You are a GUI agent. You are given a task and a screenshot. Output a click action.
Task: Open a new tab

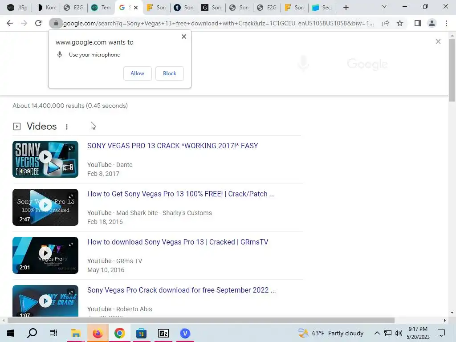tap(346, 8)
